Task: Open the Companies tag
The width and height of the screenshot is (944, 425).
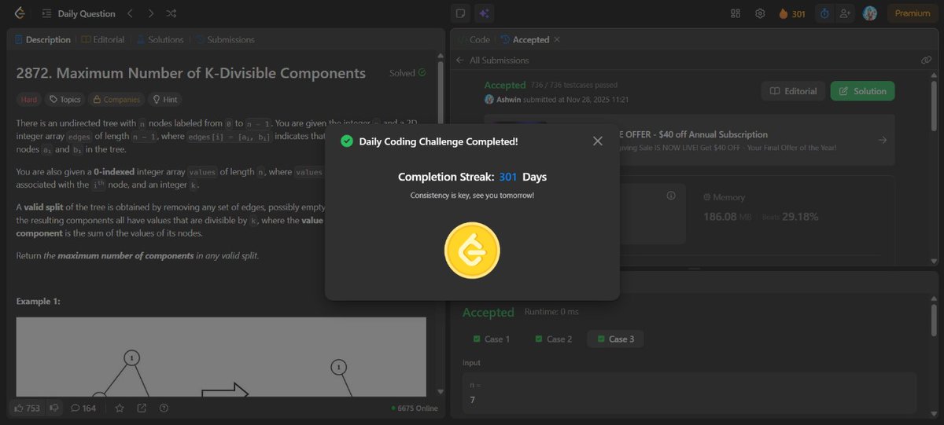Action: click(116, 100)
